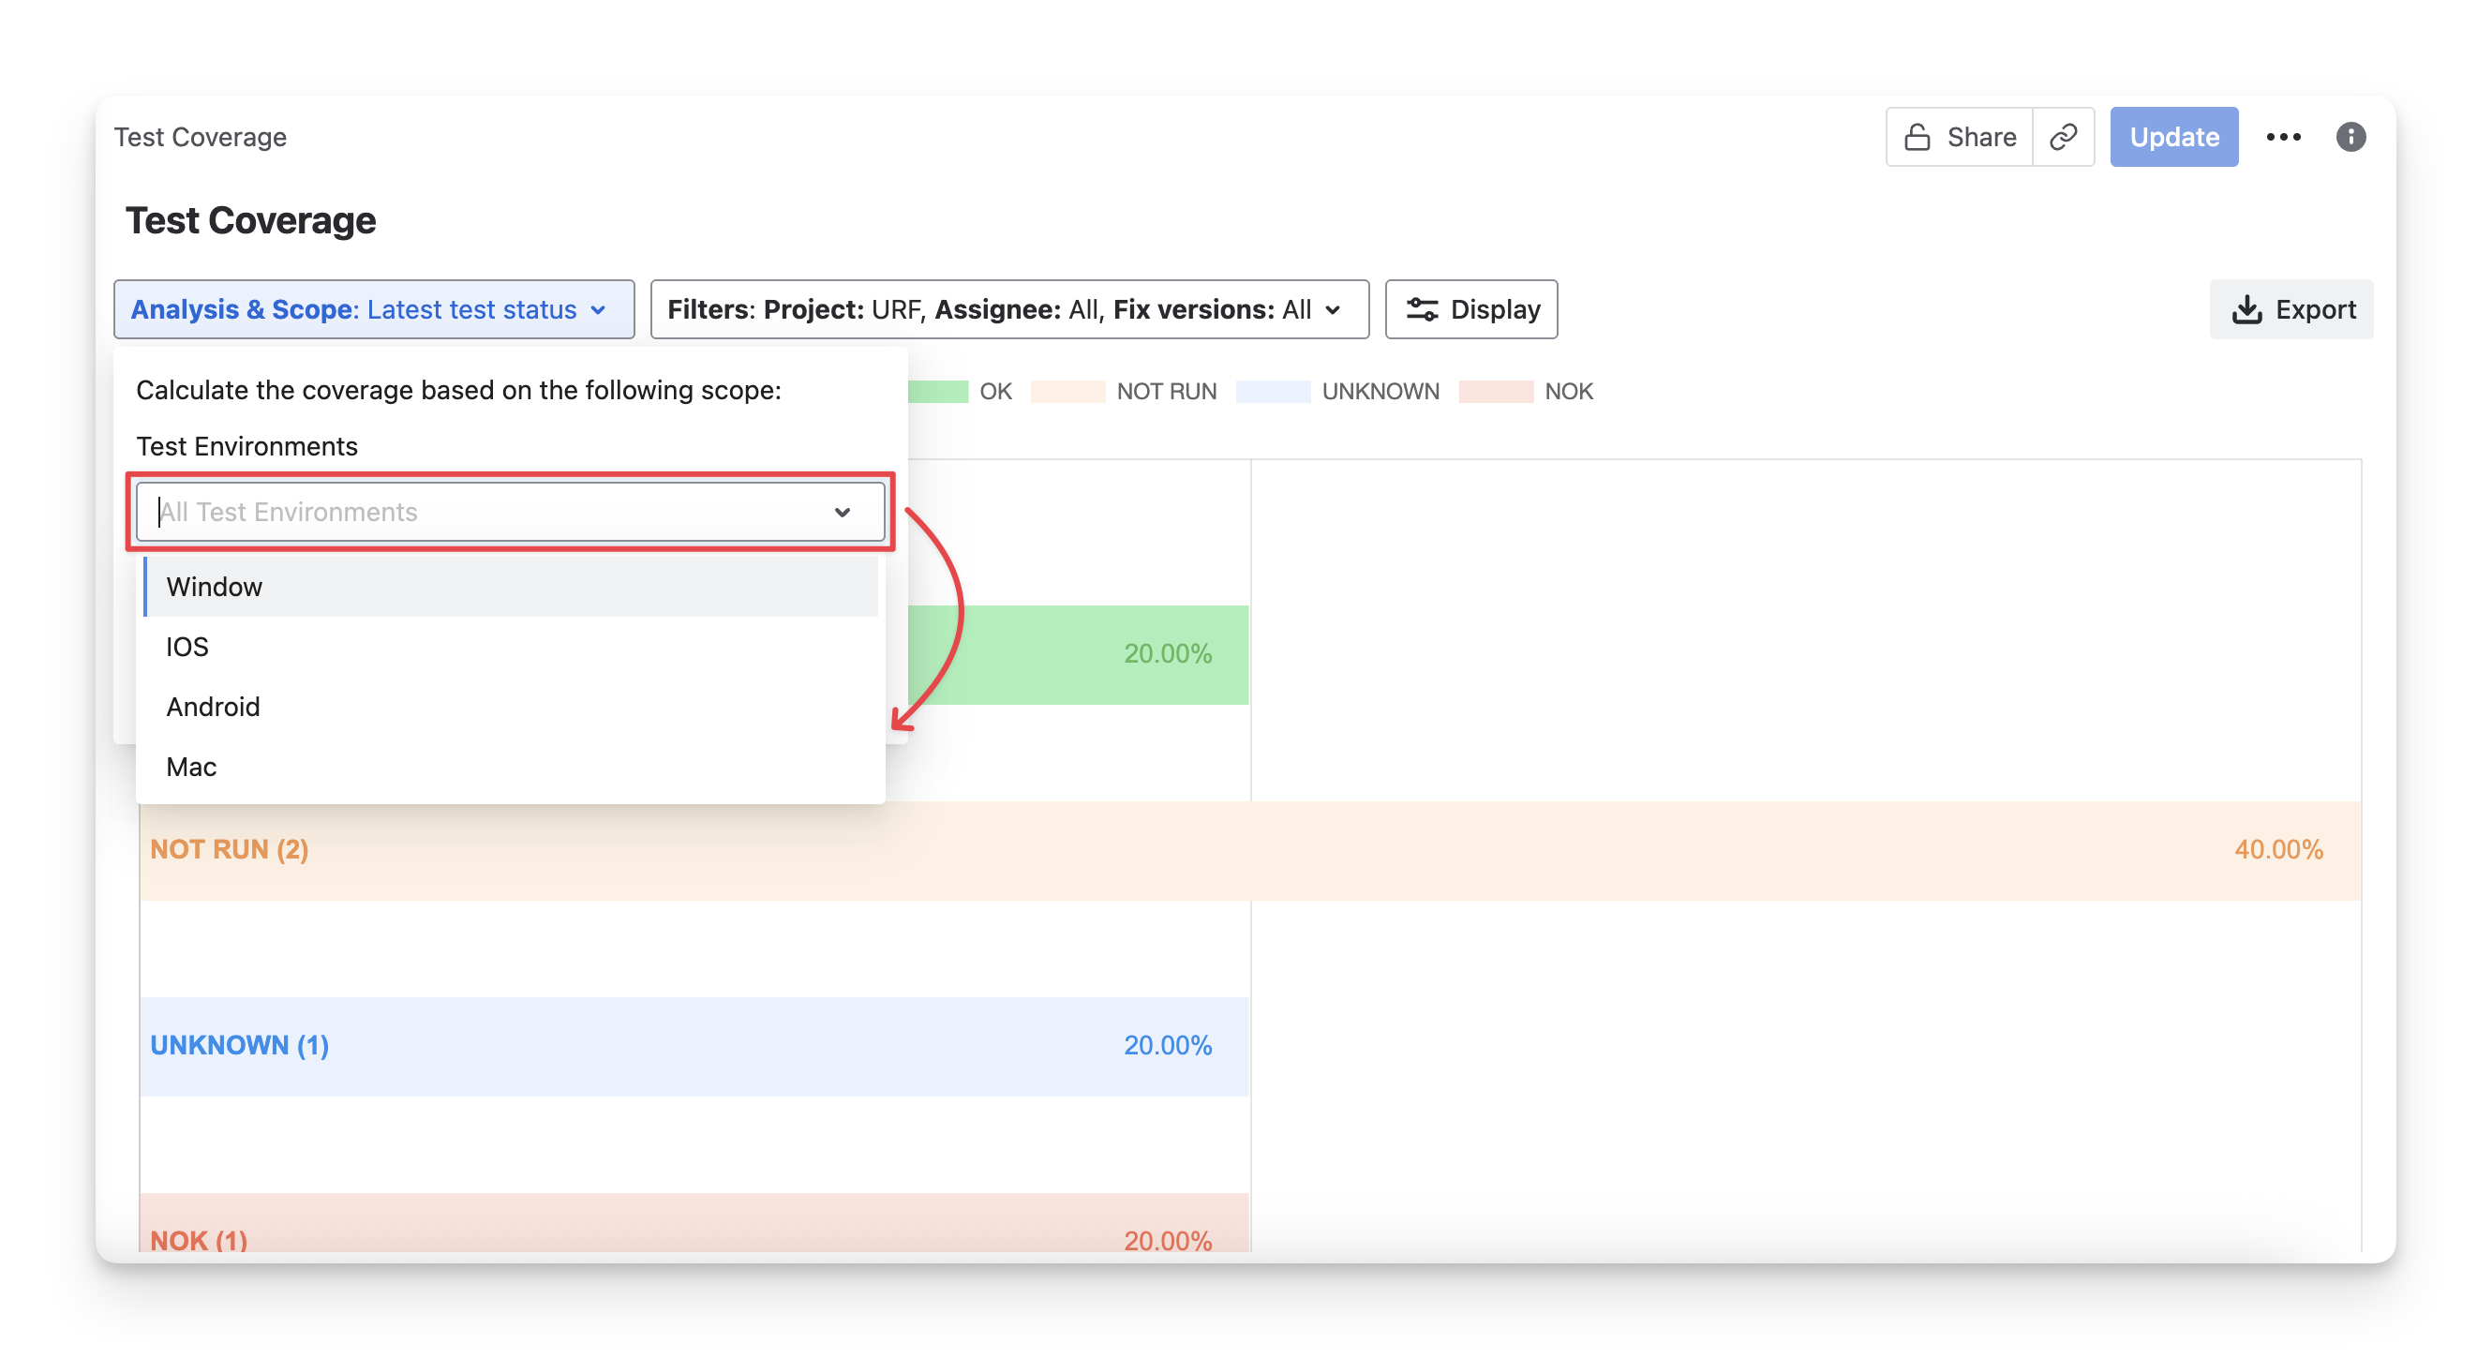Click the OK green legend swatch
Viewport: 2492px width, 1359px height.
point(939,392)
